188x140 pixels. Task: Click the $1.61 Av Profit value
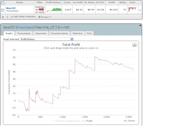coord(79,10)
